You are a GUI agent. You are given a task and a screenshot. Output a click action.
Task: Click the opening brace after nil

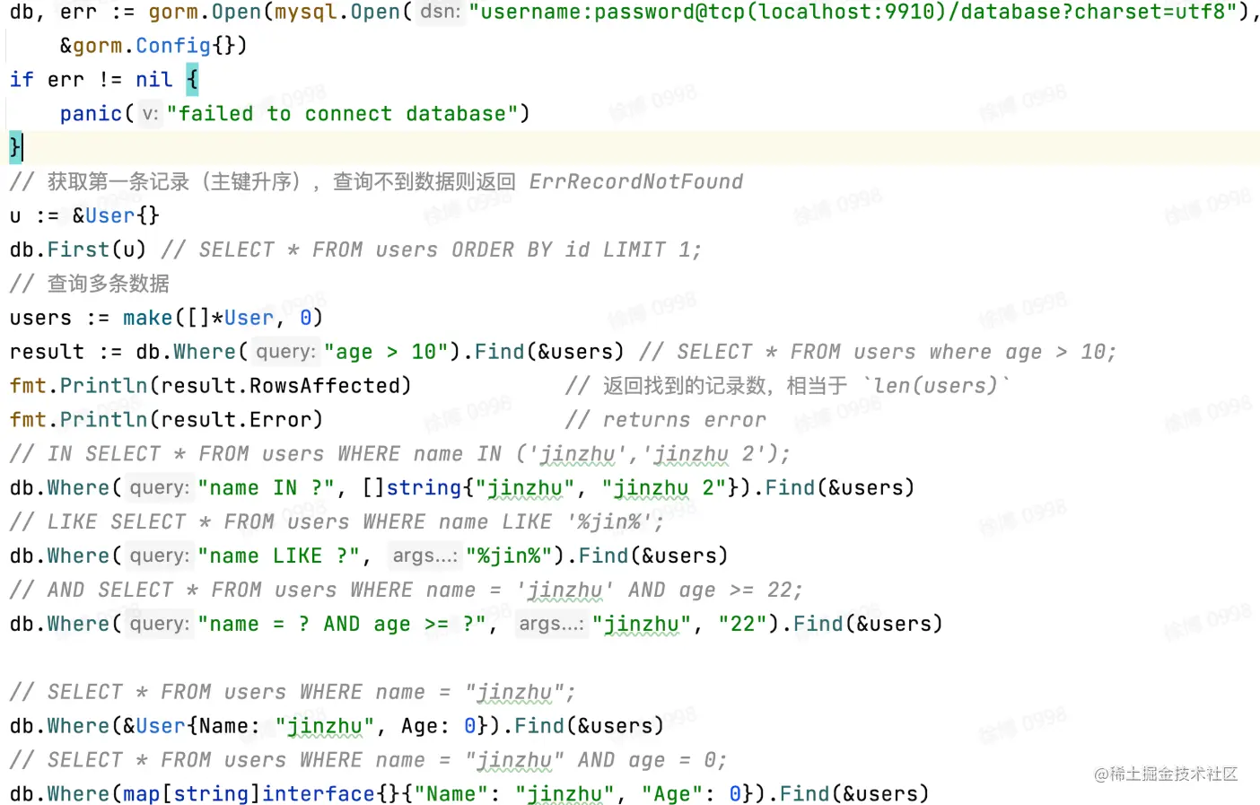click(x=192, y=79)
